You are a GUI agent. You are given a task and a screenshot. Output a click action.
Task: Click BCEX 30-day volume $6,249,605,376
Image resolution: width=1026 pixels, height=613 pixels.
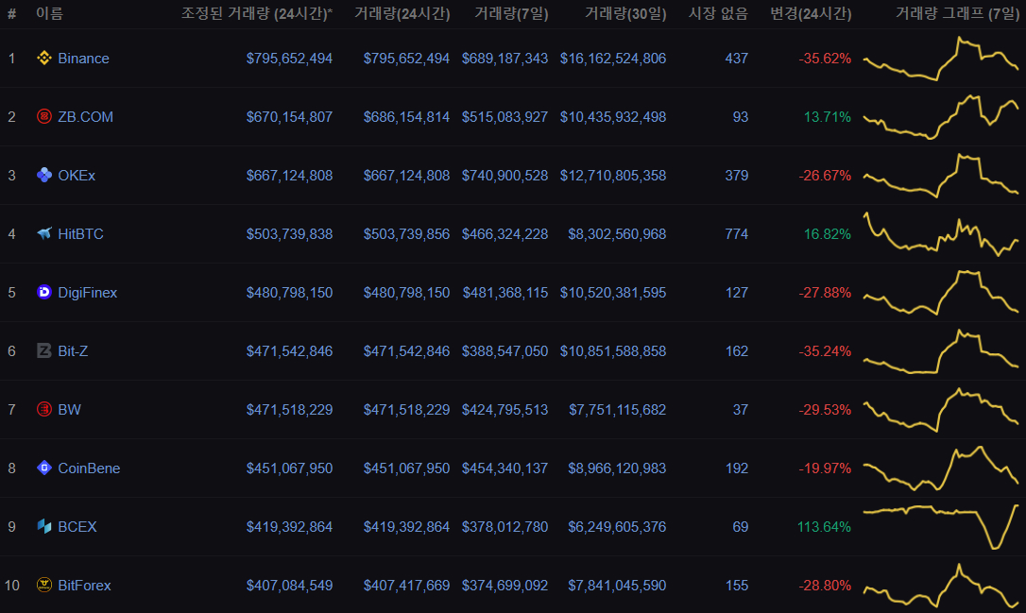coord(617,527)
